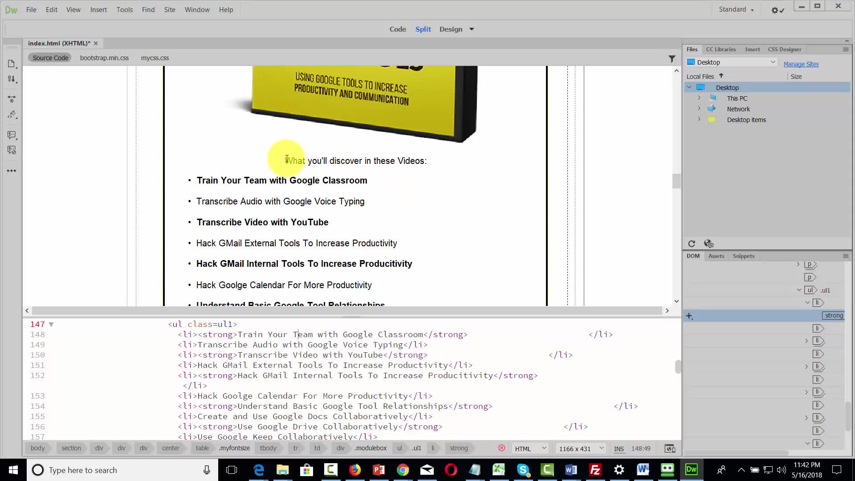Screen dimensions: 855x481
Task: Open the DOM panel options menu
Action: pyautogui.click(x=846, y=256)
